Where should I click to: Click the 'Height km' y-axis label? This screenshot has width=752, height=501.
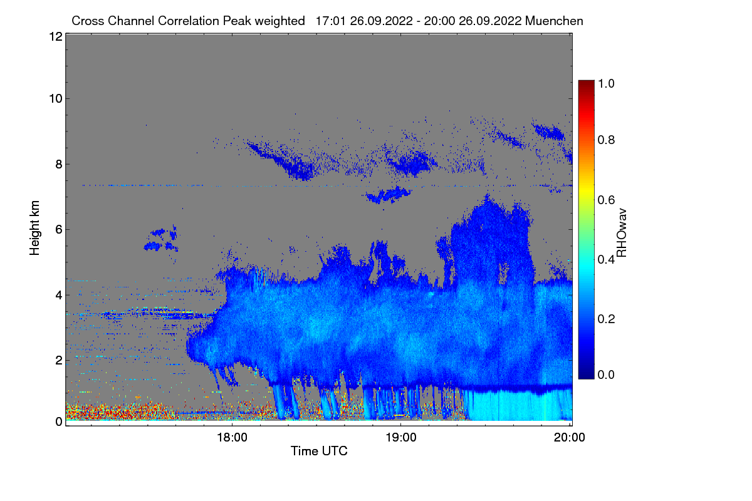tap(34, 228)
